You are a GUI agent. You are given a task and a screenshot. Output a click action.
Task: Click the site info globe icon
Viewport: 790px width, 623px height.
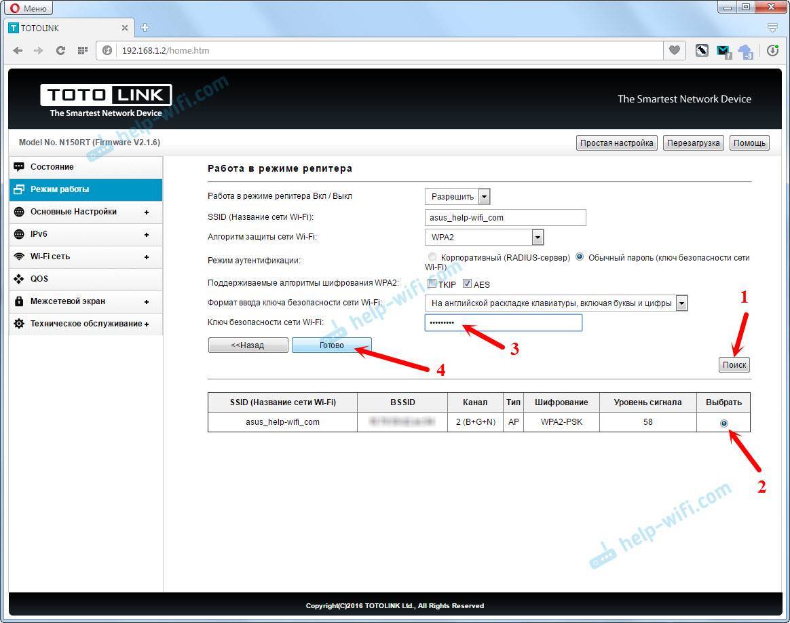(x=107, y=50)
